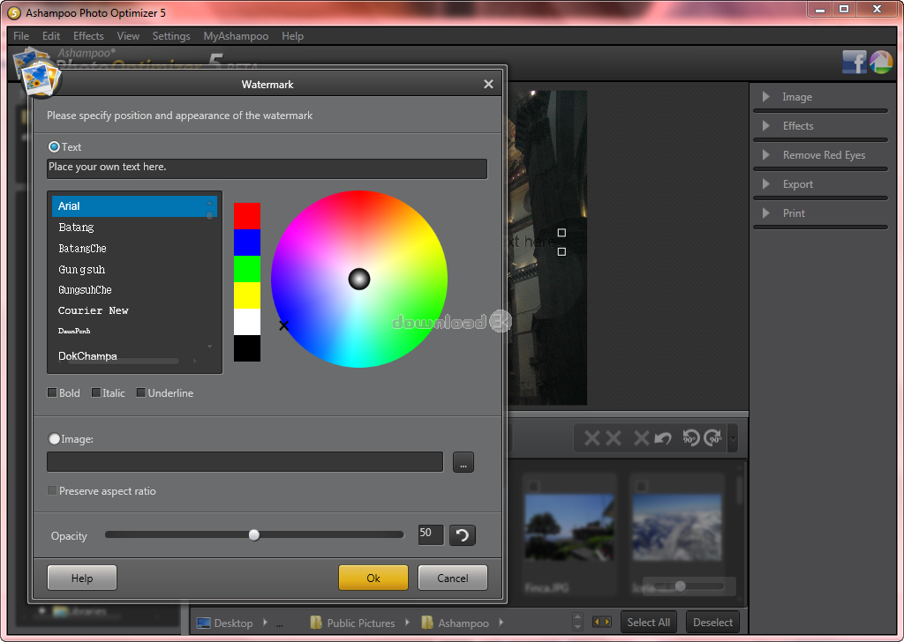The image size is (904, 642).
Task: Rotate the photo 90° clockwise
Action: click(x=713, y=438)
